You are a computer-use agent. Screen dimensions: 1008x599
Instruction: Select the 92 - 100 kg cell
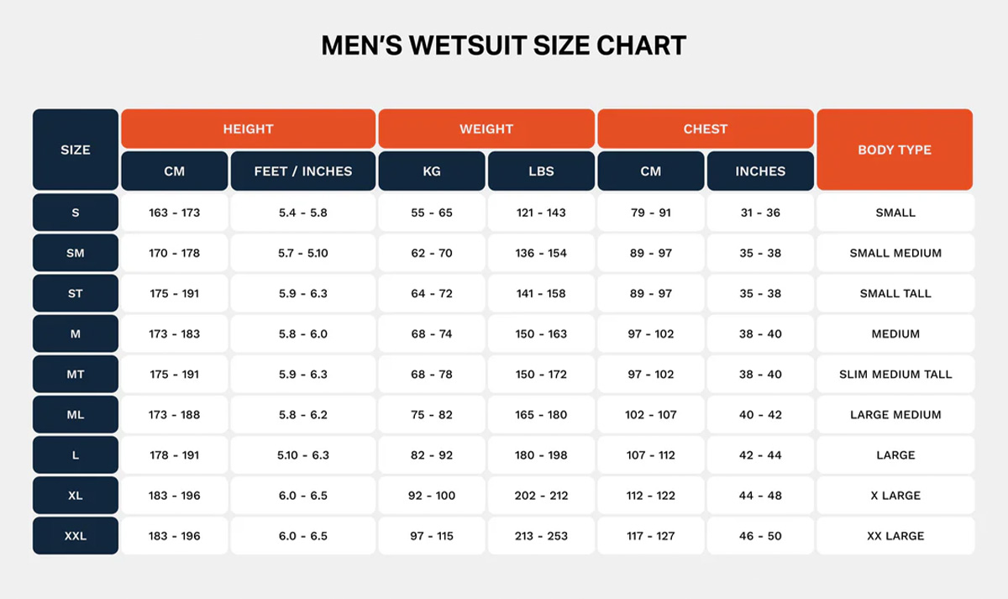point(432,496)
